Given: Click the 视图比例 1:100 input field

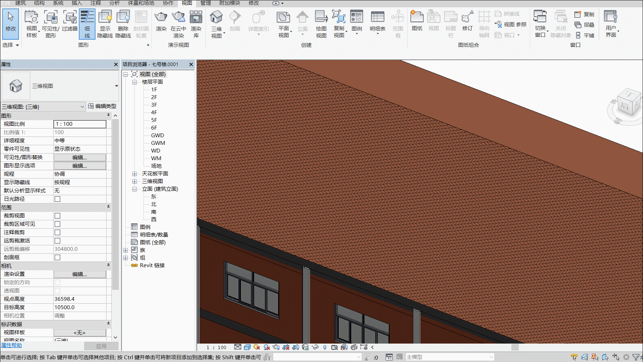Looking at the screenshot, I should pos(80,124).
